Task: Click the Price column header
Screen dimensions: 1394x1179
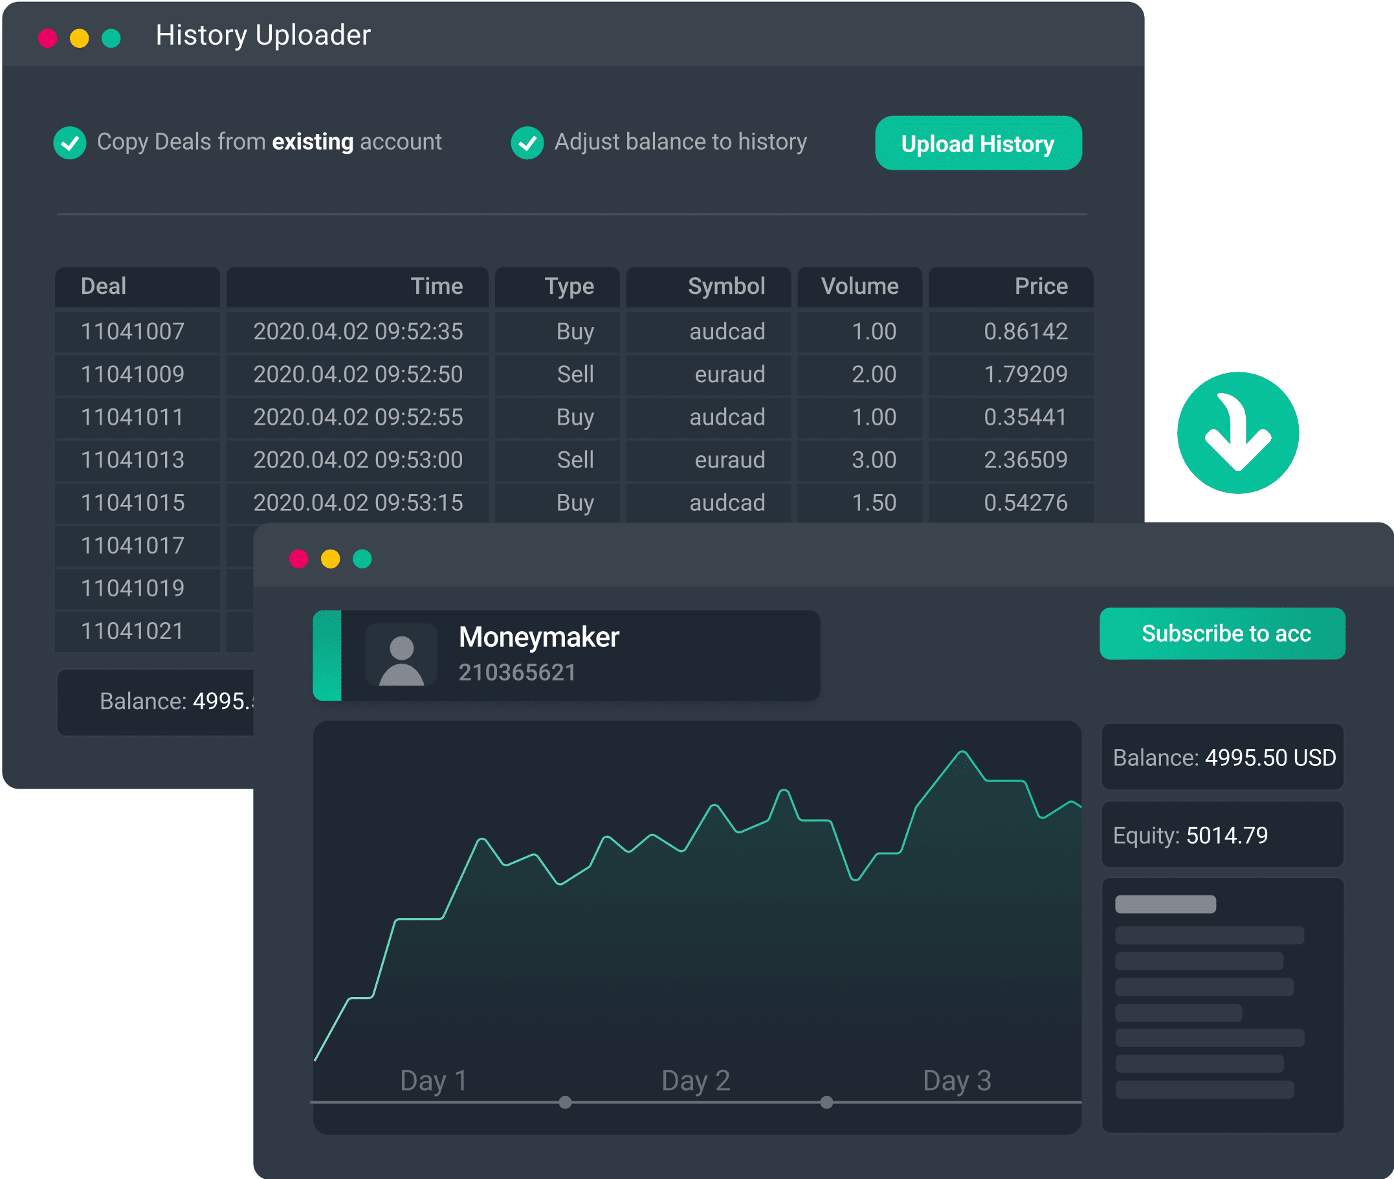Action: pos(1011,287)
